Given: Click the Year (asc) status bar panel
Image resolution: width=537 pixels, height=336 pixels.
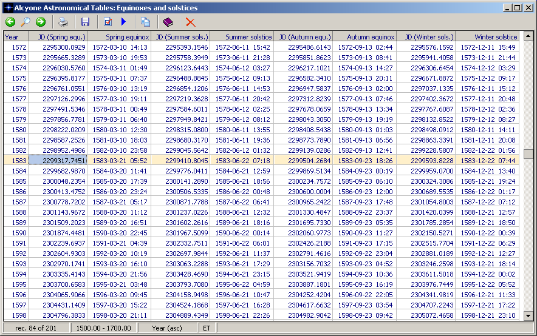Looking at the screenshot, I should [168, 328].
